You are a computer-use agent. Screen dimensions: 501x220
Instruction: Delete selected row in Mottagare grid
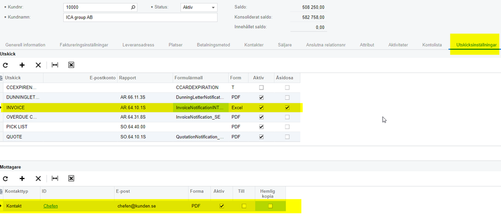coord(38,178)
